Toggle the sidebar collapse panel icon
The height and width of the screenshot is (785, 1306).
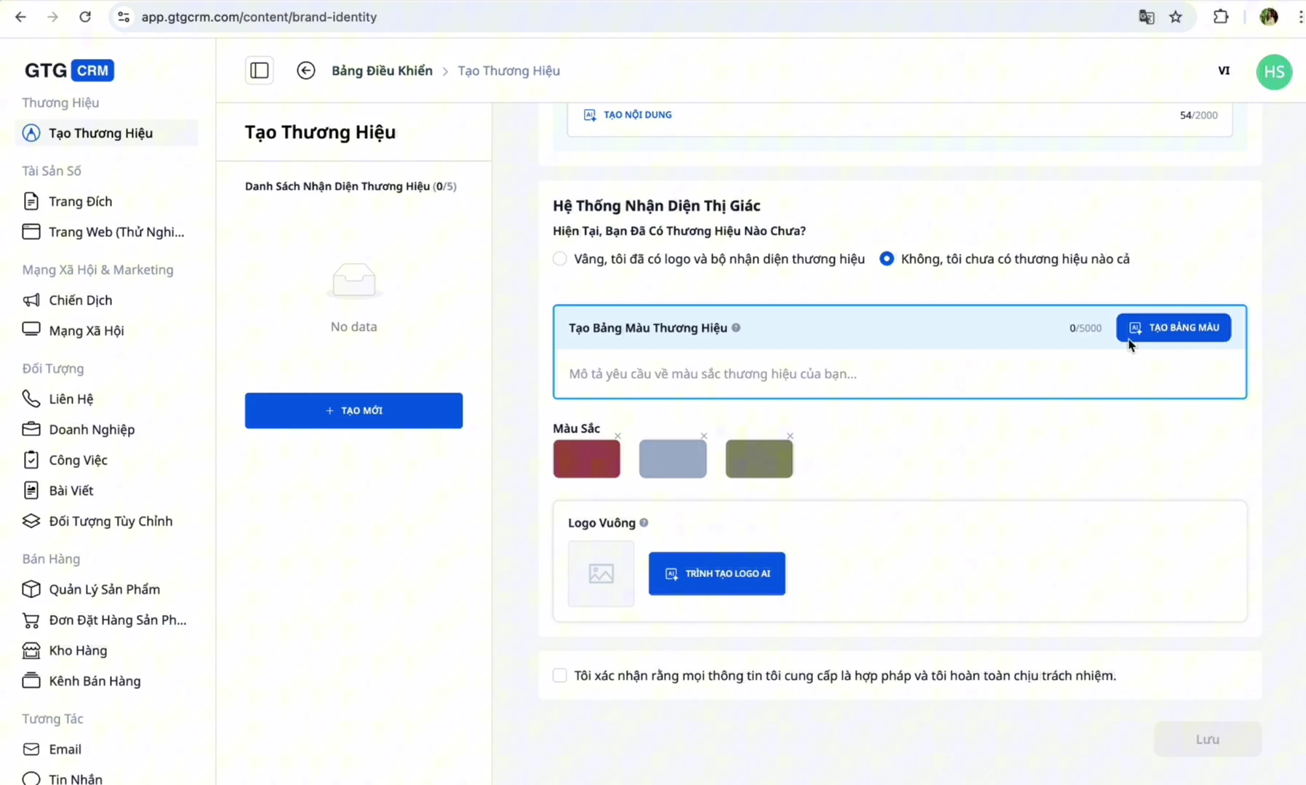click(x=260, y=71)
